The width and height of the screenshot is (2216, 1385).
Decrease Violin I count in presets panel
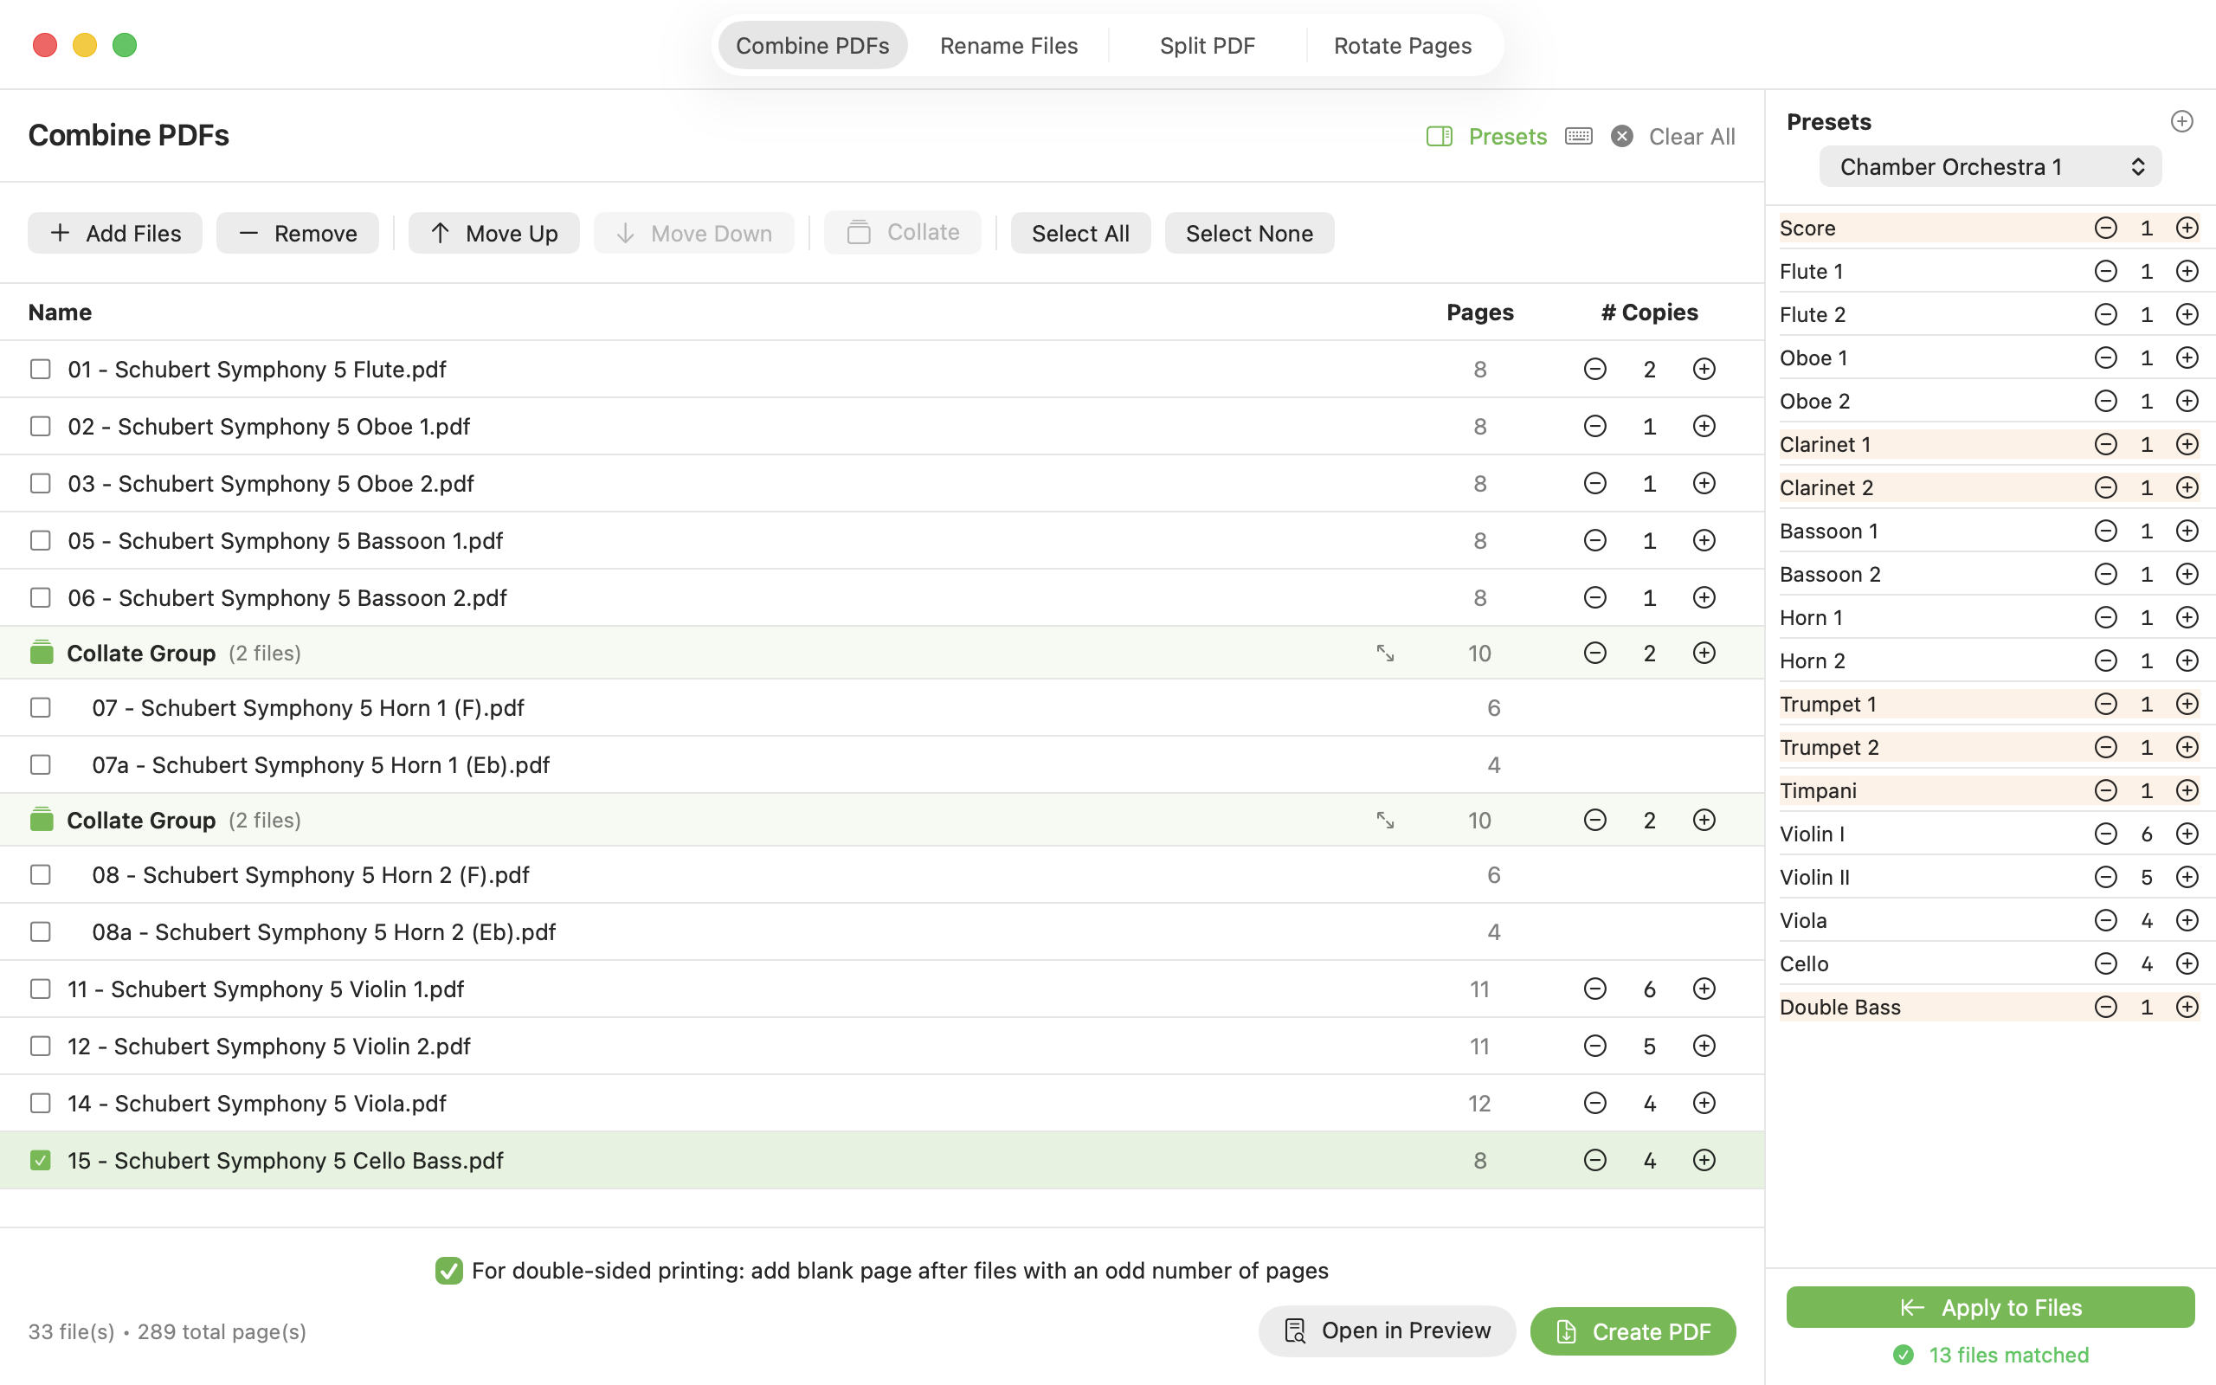(2105, 834)
